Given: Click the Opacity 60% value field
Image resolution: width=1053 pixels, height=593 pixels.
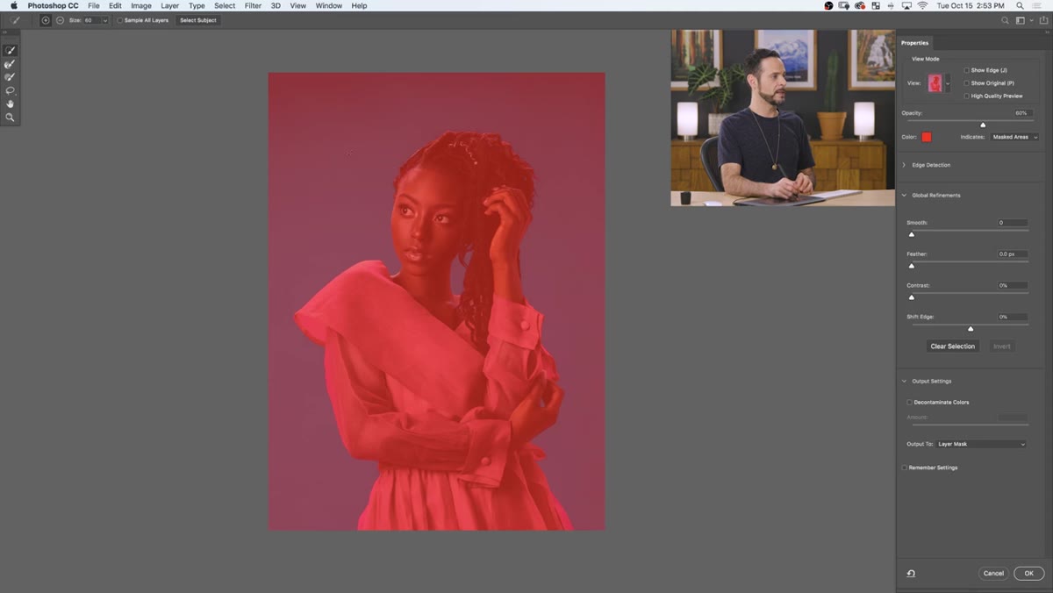Looking at the screenshot, I should point(1021,113).
